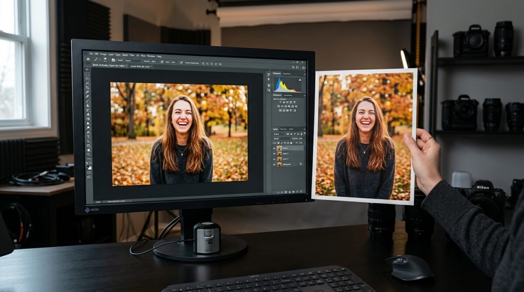Image resolution: width=524 pixels, height=292 pixels.
Task: Open the Edit menu
Action: [97, 54]
